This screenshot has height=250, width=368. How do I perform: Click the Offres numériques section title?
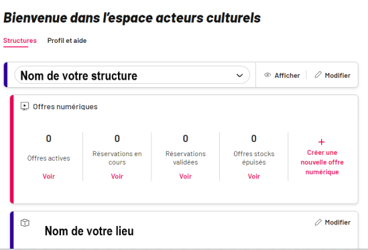65,107
